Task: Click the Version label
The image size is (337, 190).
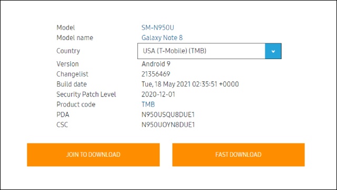Action: tap(67, 64)
